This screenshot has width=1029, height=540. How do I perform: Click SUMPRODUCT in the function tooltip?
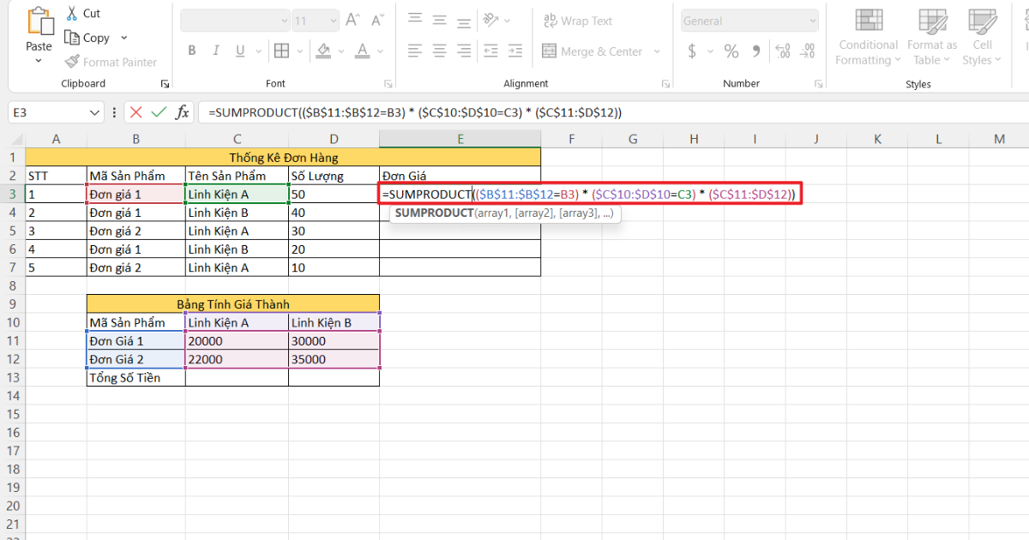434,213
